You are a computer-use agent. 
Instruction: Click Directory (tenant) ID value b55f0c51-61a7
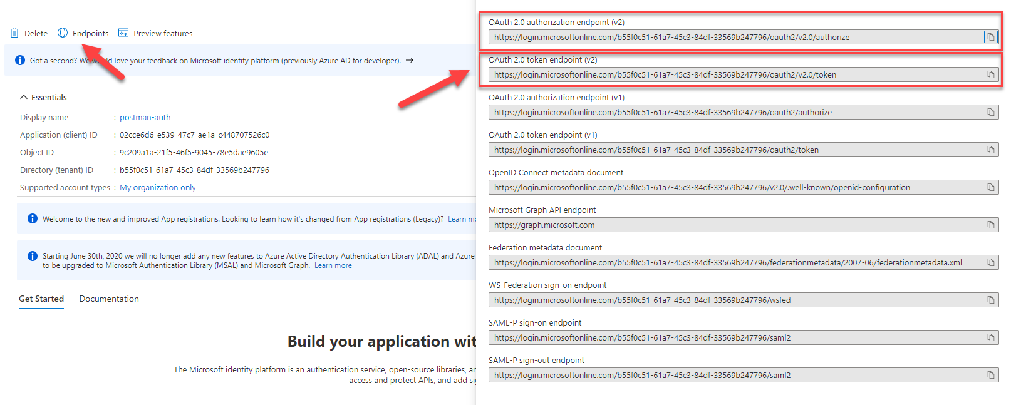pos(194,170)
